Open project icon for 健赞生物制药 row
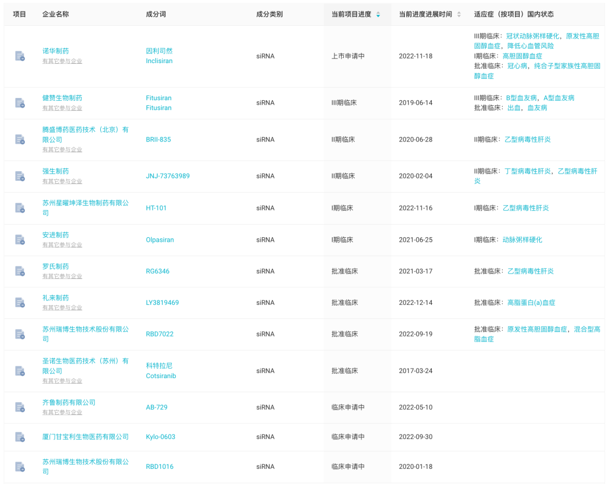 click(20, 103)
